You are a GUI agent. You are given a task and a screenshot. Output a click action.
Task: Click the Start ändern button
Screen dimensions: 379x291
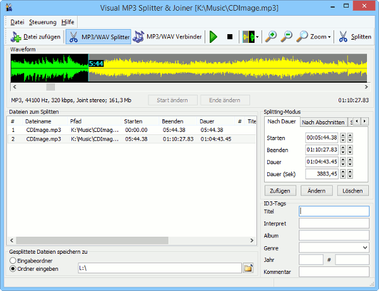click(x=172, y=100)
